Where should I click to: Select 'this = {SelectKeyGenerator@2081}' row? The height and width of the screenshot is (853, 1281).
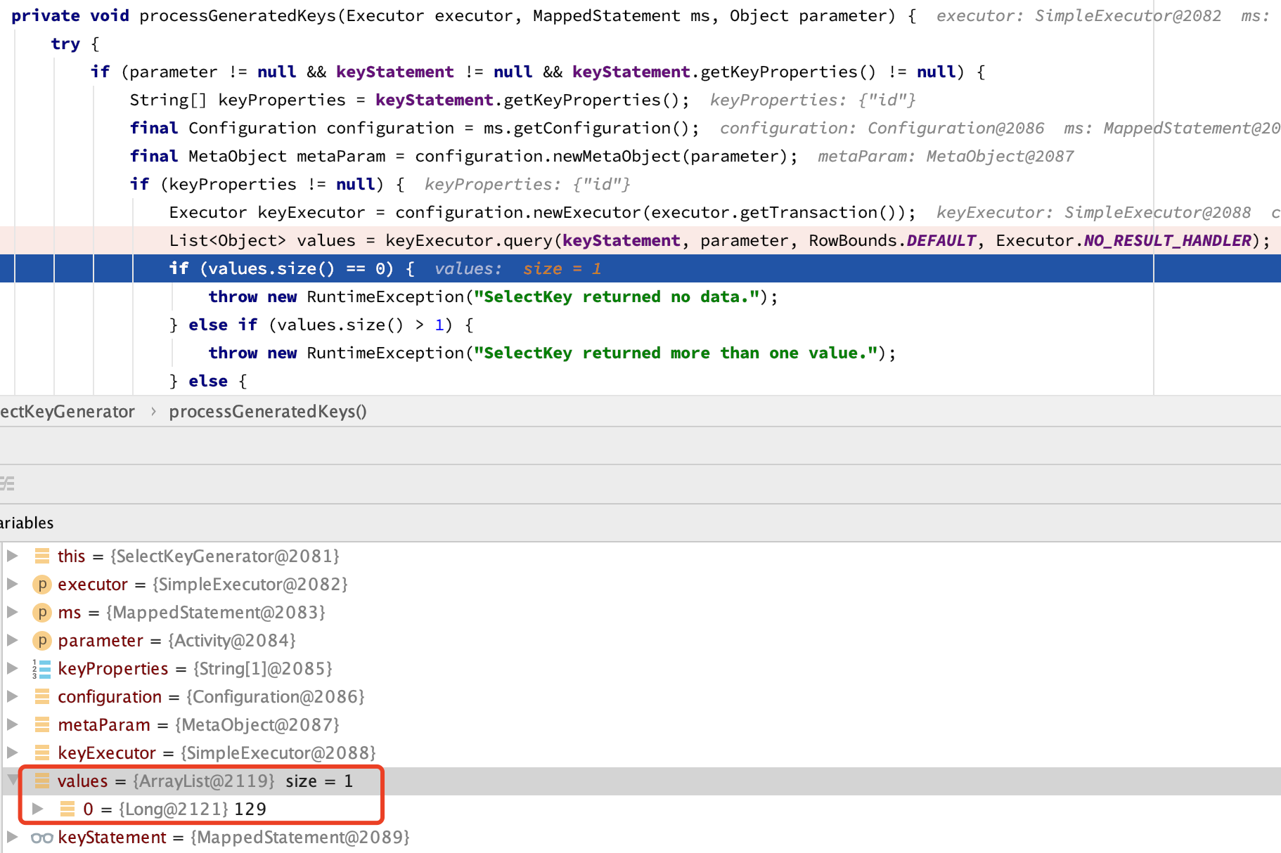pyautogui.click(x=640, y=556)
